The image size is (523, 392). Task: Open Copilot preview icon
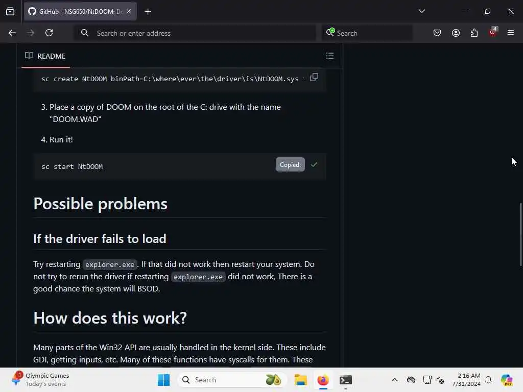(x=507, y=380)
